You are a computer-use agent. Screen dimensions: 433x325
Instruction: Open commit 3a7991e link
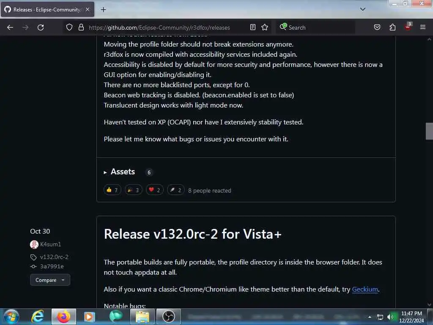[x=52, y=267]
